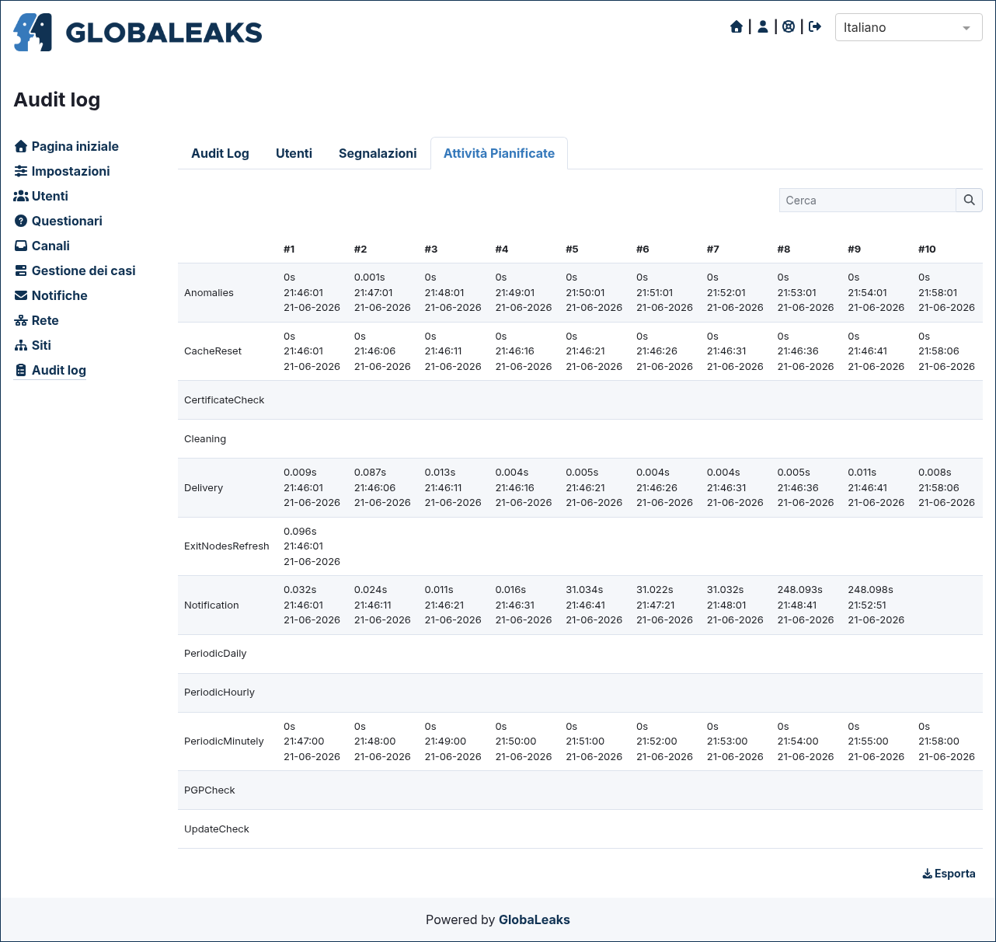Open Siti in the sidebar
The image size is (996, 942).
point(41,345)
